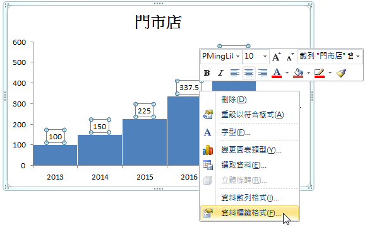
Task: Click the chart's bottom edge sizing handle
Action: (x=159, y=188)
